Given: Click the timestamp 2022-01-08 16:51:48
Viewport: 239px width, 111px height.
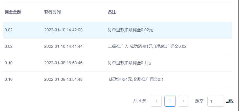Looking at the screenshot, I should click(63, 79).
